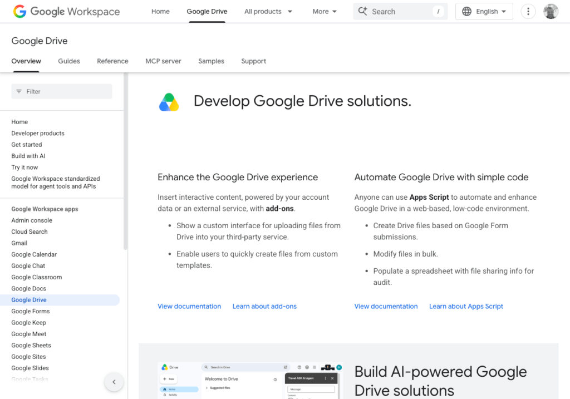570x399 pixels.
Task: Switch to the MCP server tab
Action: click(163, 61)
